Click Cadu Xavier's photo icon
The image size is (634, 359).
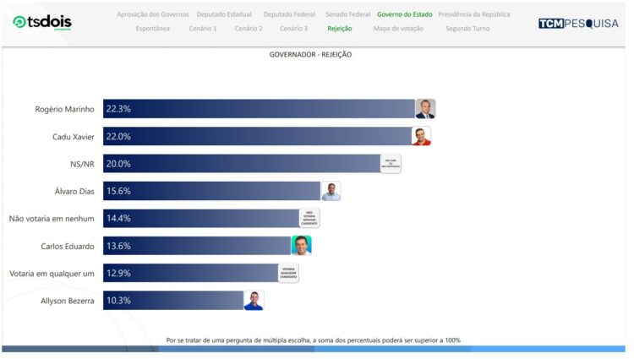[421, 136]
